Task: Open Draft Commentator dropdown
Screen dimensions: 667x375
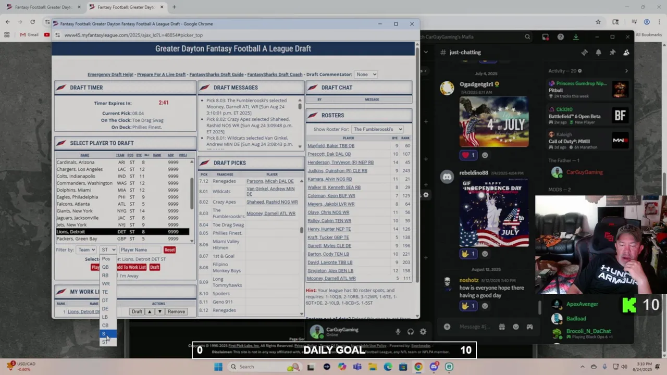Action: coord(366,74)
